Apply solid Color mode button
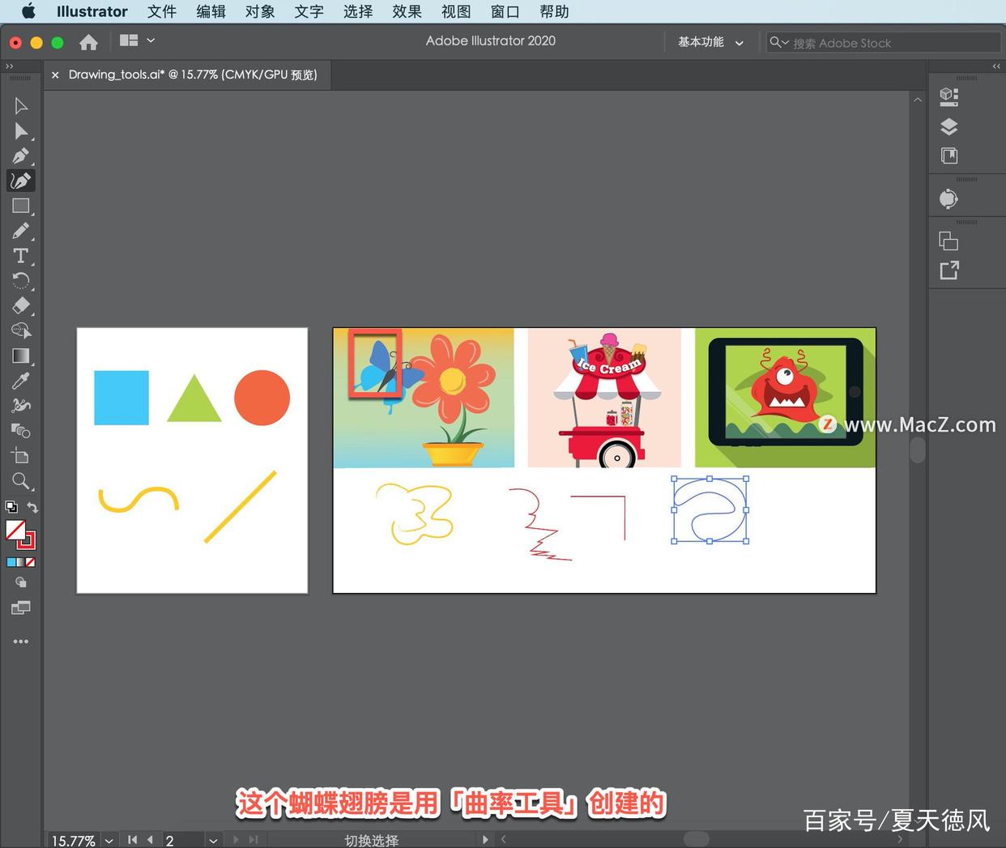 (11, 562)
